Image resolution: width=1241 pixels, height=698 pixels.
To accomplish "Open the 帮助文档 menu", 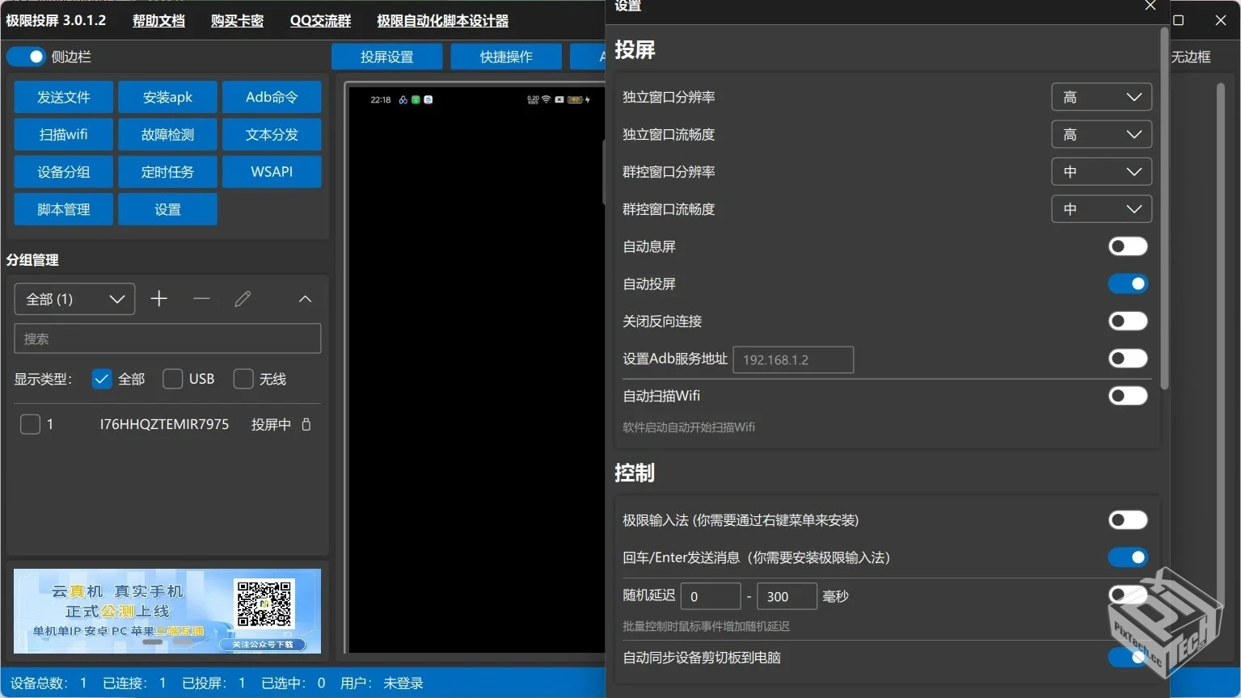I will coord(158,20).
